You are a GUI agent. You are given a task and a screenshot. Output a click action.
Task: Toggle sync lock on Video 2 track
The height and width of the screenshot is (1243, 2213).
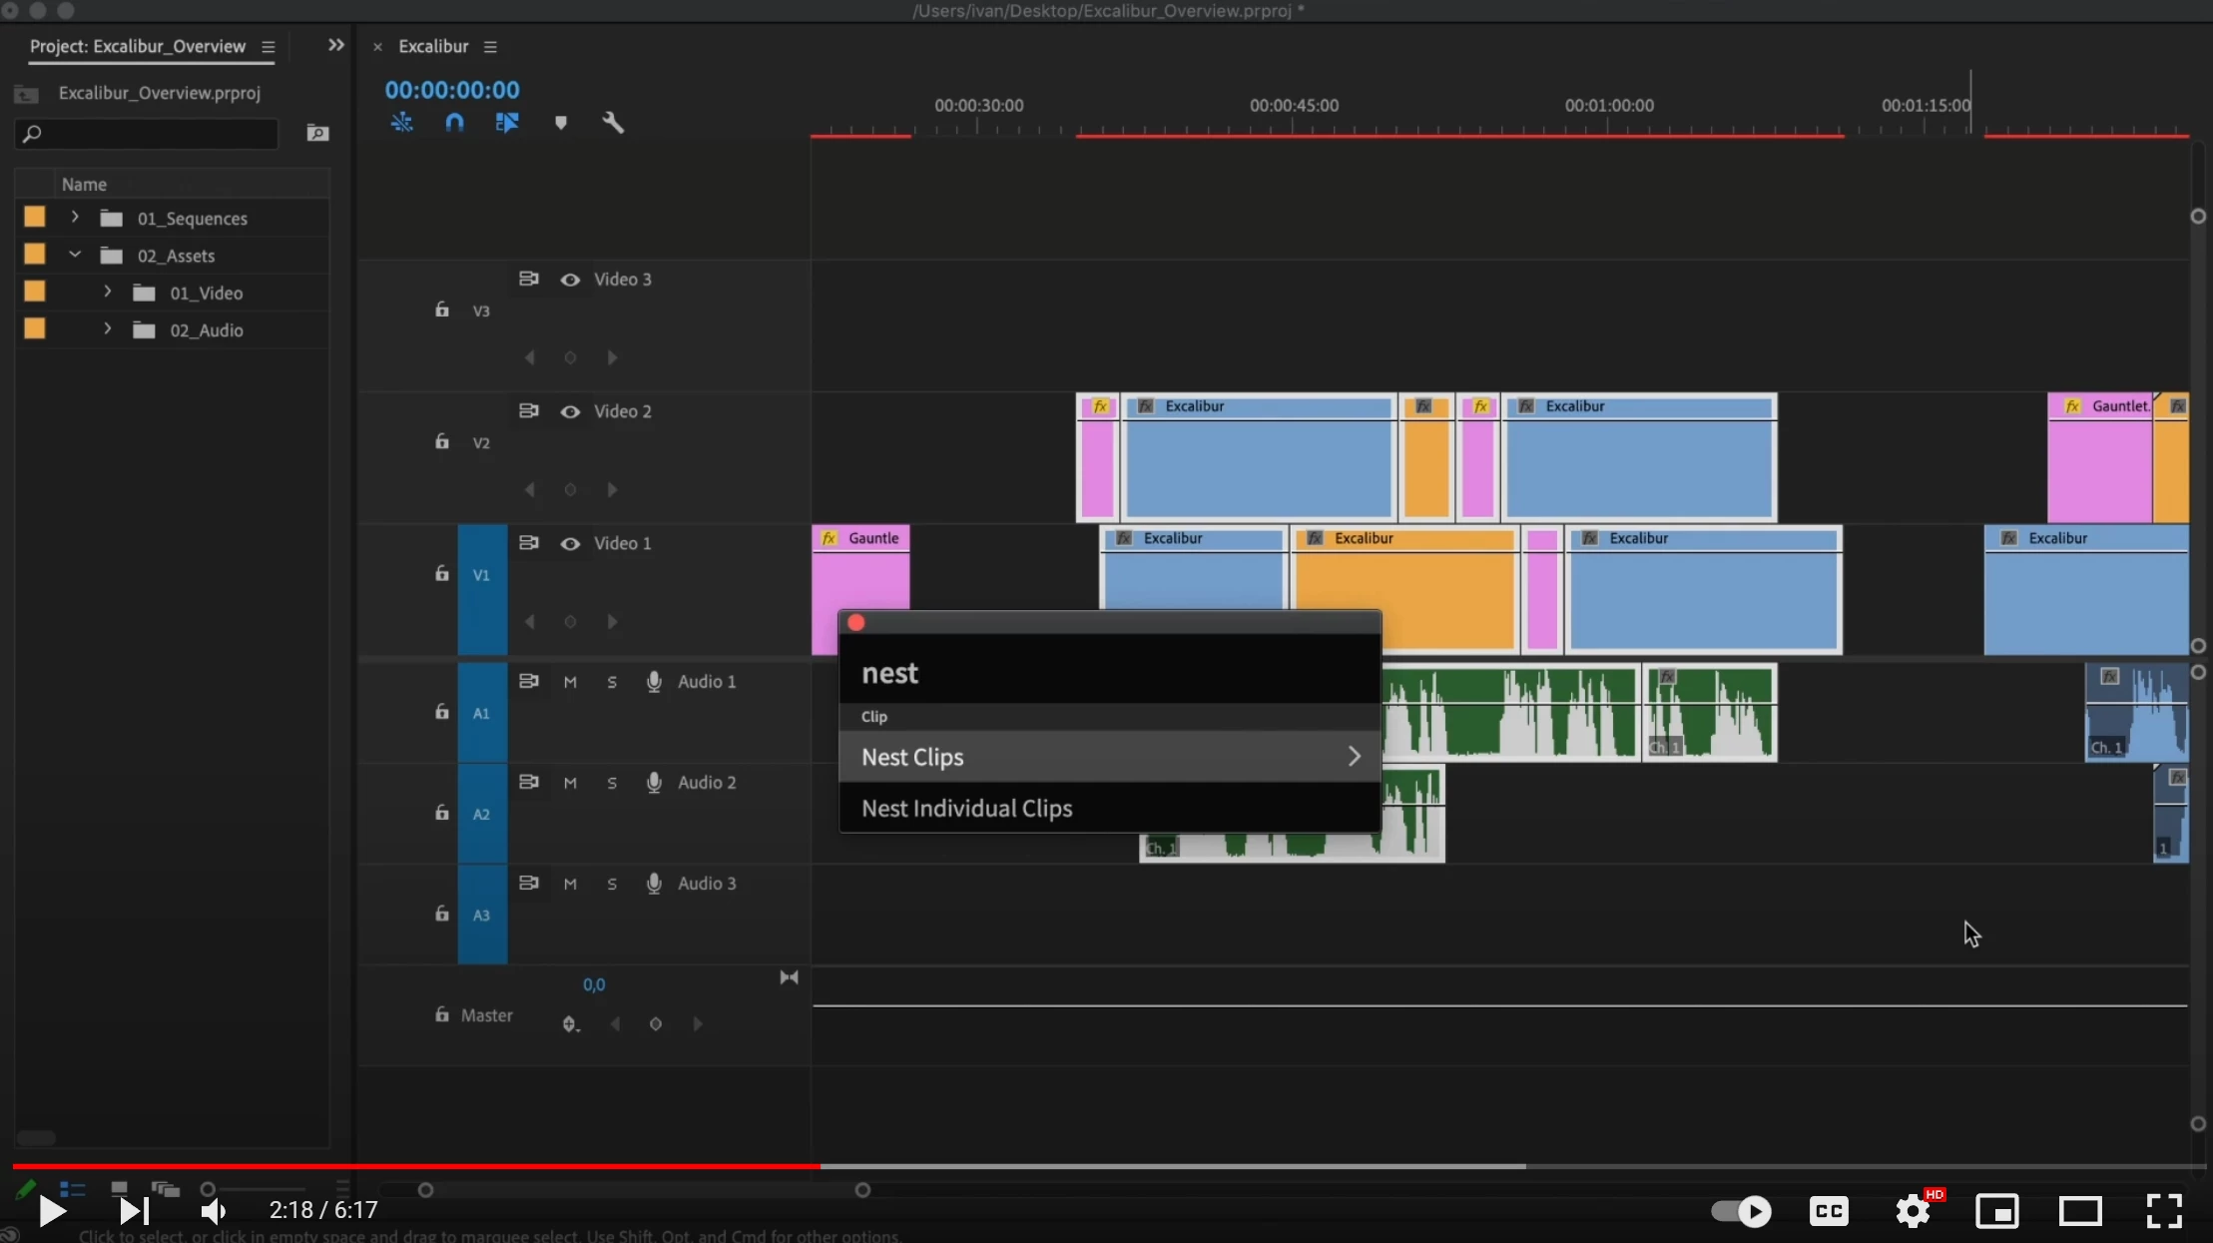point(528,411)
